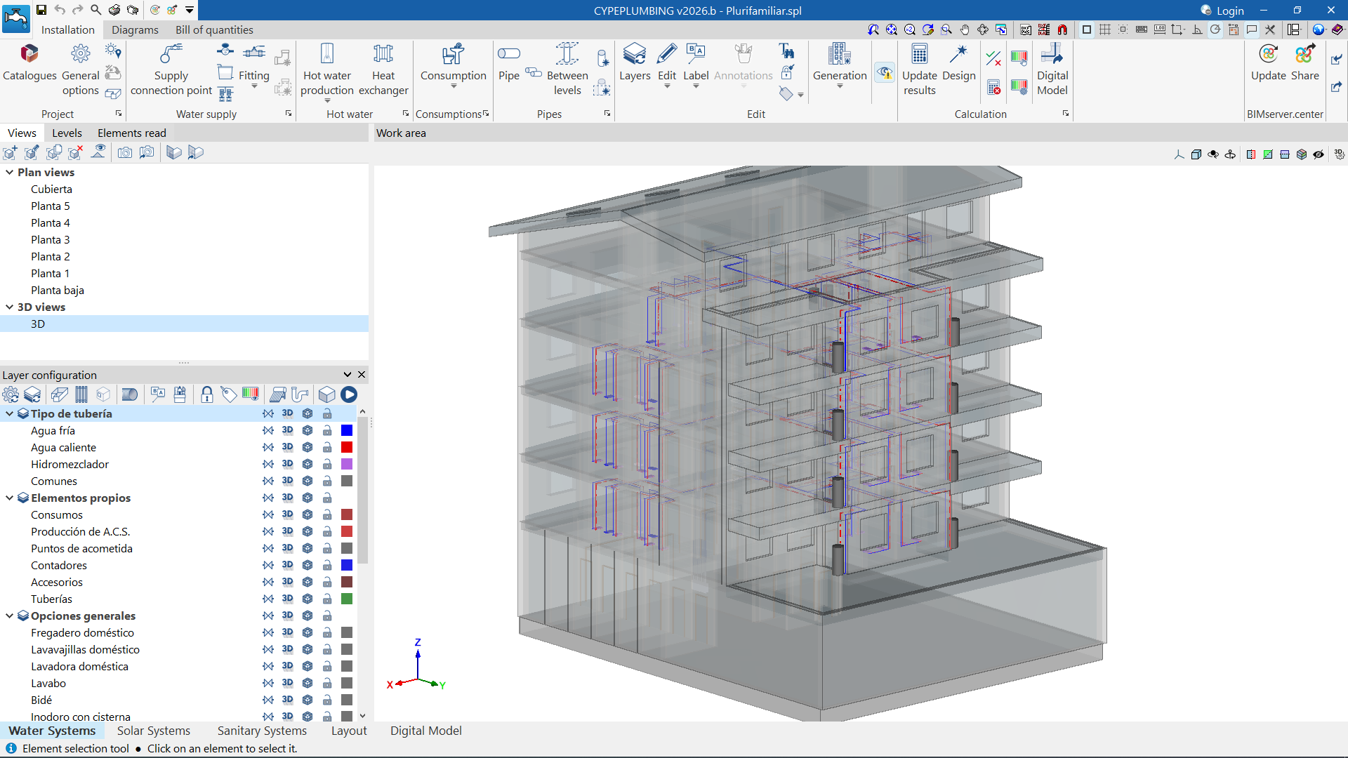Toggle 3D visibility for Consumos layer

(287, 514)
